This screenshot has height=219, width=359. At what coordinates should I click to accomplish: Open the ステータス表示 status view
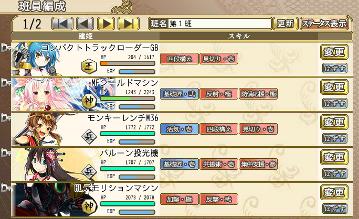(324, 24)
